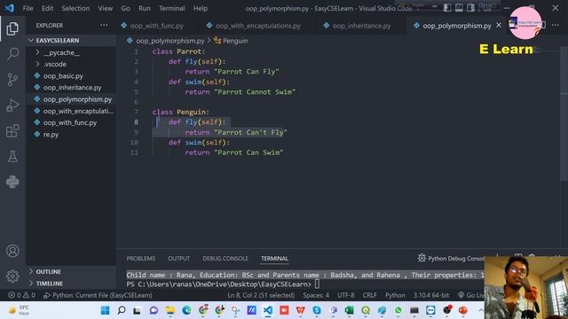Screen dimensions: 568x319
Task: Toggle panel layout button in title bar
Action: click(459, 8)
